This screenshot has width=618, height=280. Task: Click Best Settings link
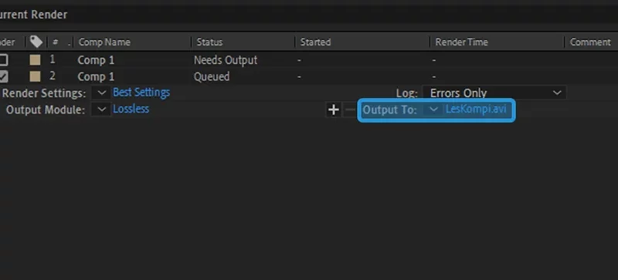click(x=141, y=93)
